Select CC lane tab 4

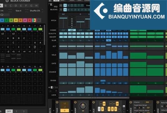57,87
